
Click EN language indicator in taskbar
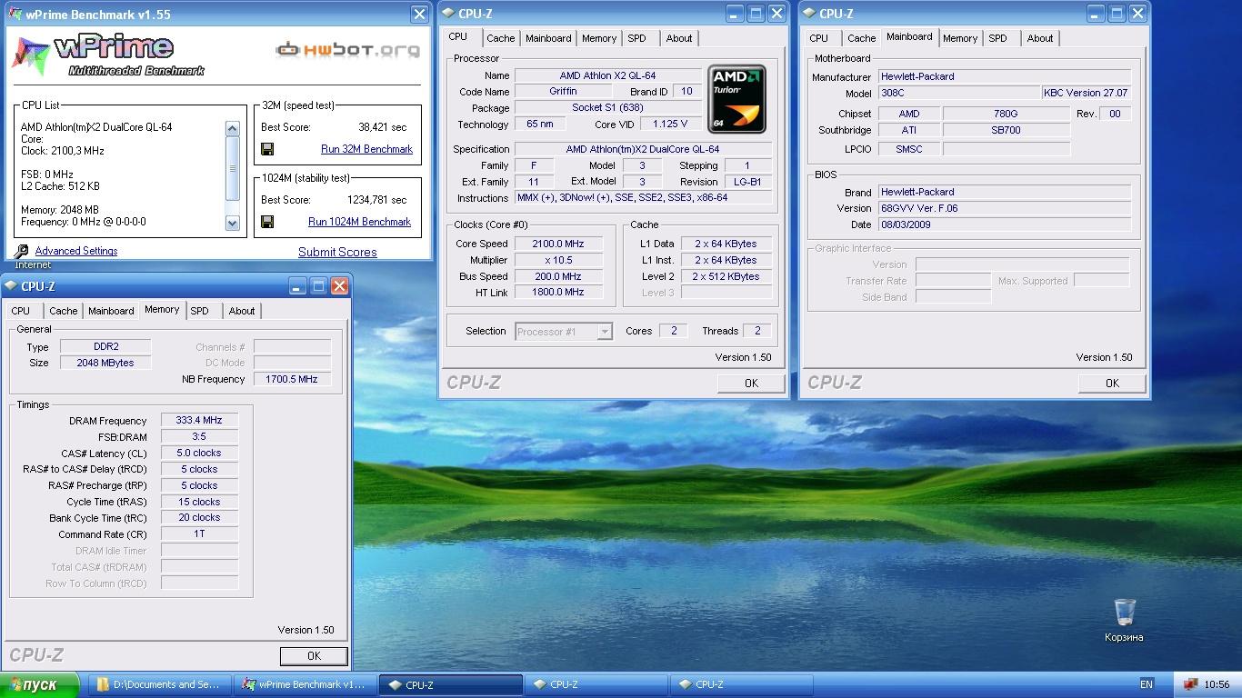coord(1147,684)
